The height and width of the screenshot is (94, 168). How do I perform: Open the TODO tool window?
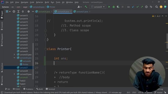[16, 89]
